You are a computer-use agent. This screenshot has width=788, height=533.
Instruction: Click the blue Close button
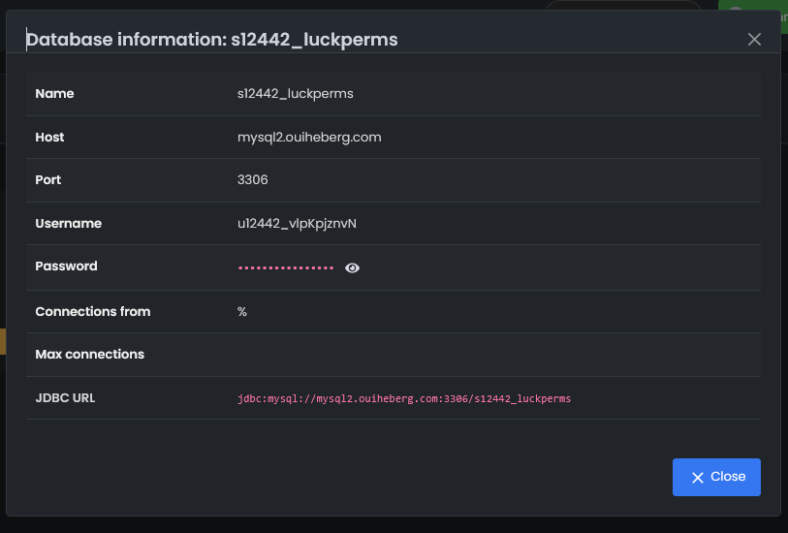coord(716,477)
